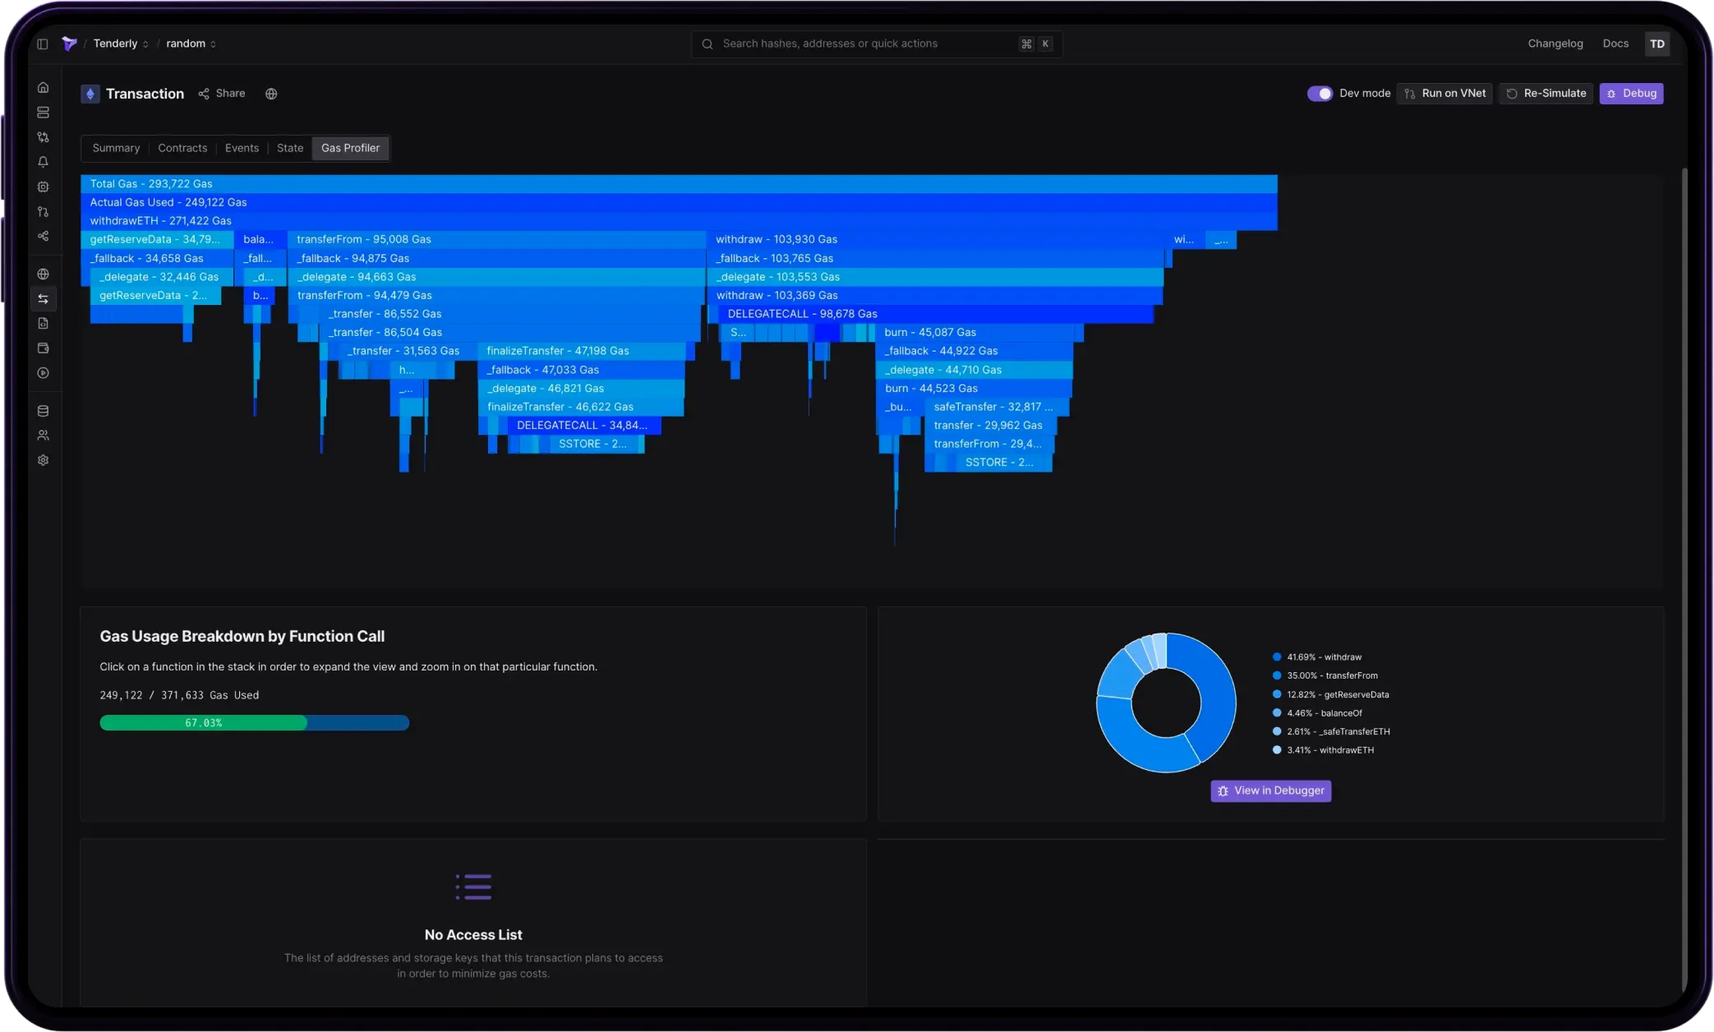Click the transactions arrows icon in the sidebar

pos(44,299)
